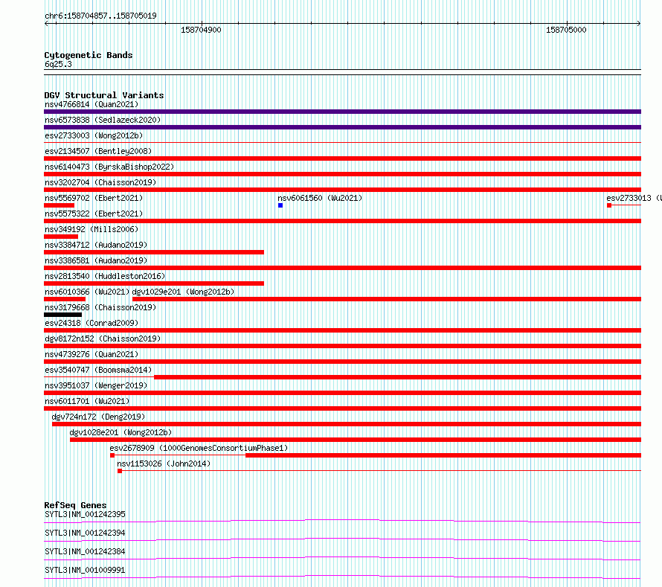
Task: Click dgv1029e201 (Wong2012b) label
Action: [183, 292]
